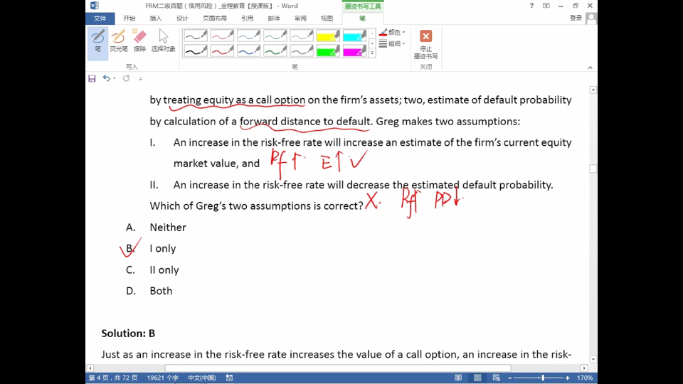Pick the thick gray pen style
This screenshot has width=683, height=384.
coord(302,51)
